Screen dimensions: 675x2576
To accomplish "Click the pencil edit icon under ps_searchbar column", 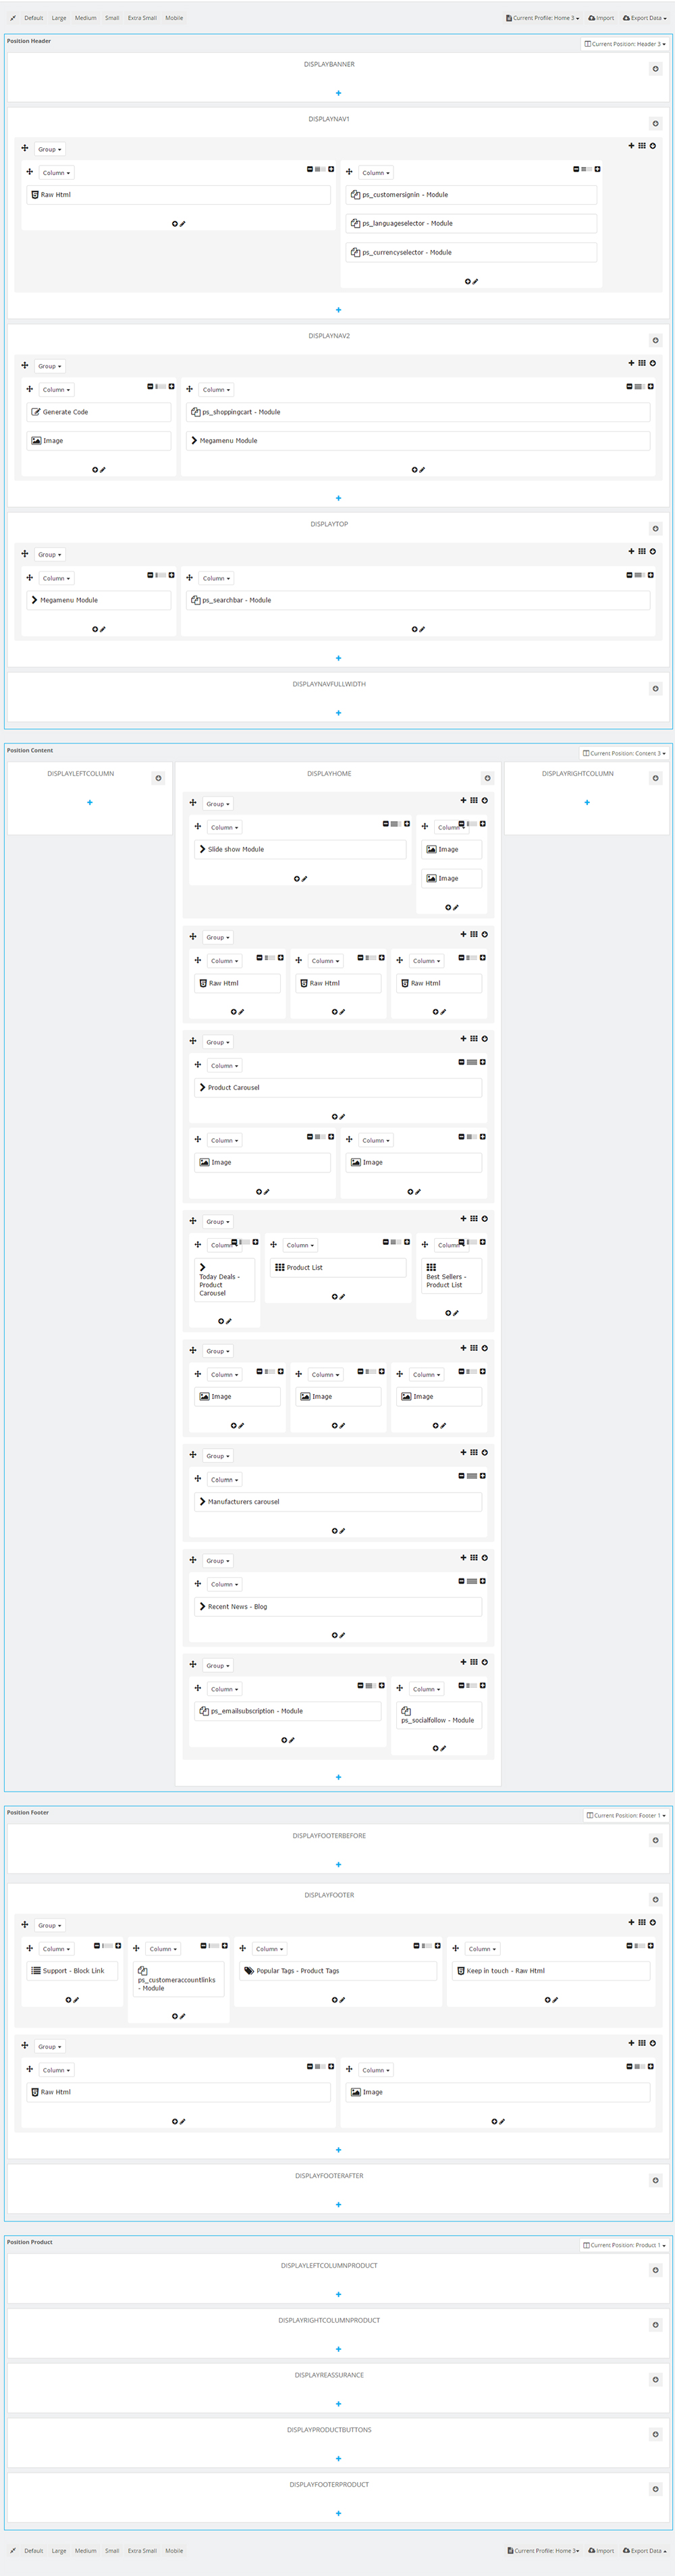I will point(423,629).
